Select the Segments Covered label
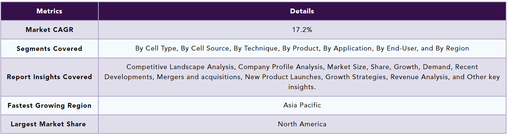This screenshot has width=508, height=136. (49, 49)
